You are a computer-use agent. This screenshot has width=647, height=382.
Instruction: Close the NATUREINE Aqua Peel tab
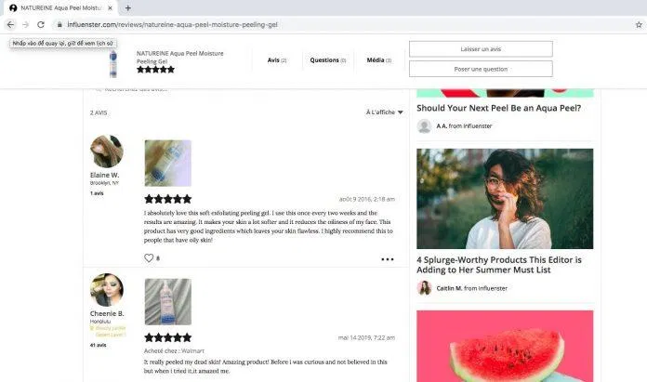click(x=111, y=7)
